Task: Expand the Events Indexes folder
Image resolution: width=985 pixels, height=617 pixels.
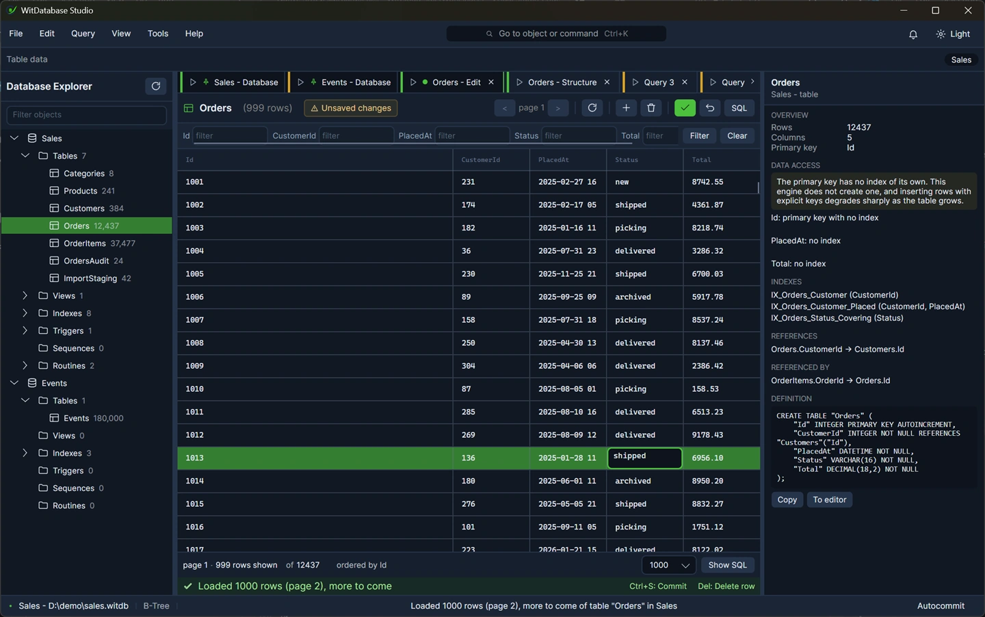Action: pos(25,453)
